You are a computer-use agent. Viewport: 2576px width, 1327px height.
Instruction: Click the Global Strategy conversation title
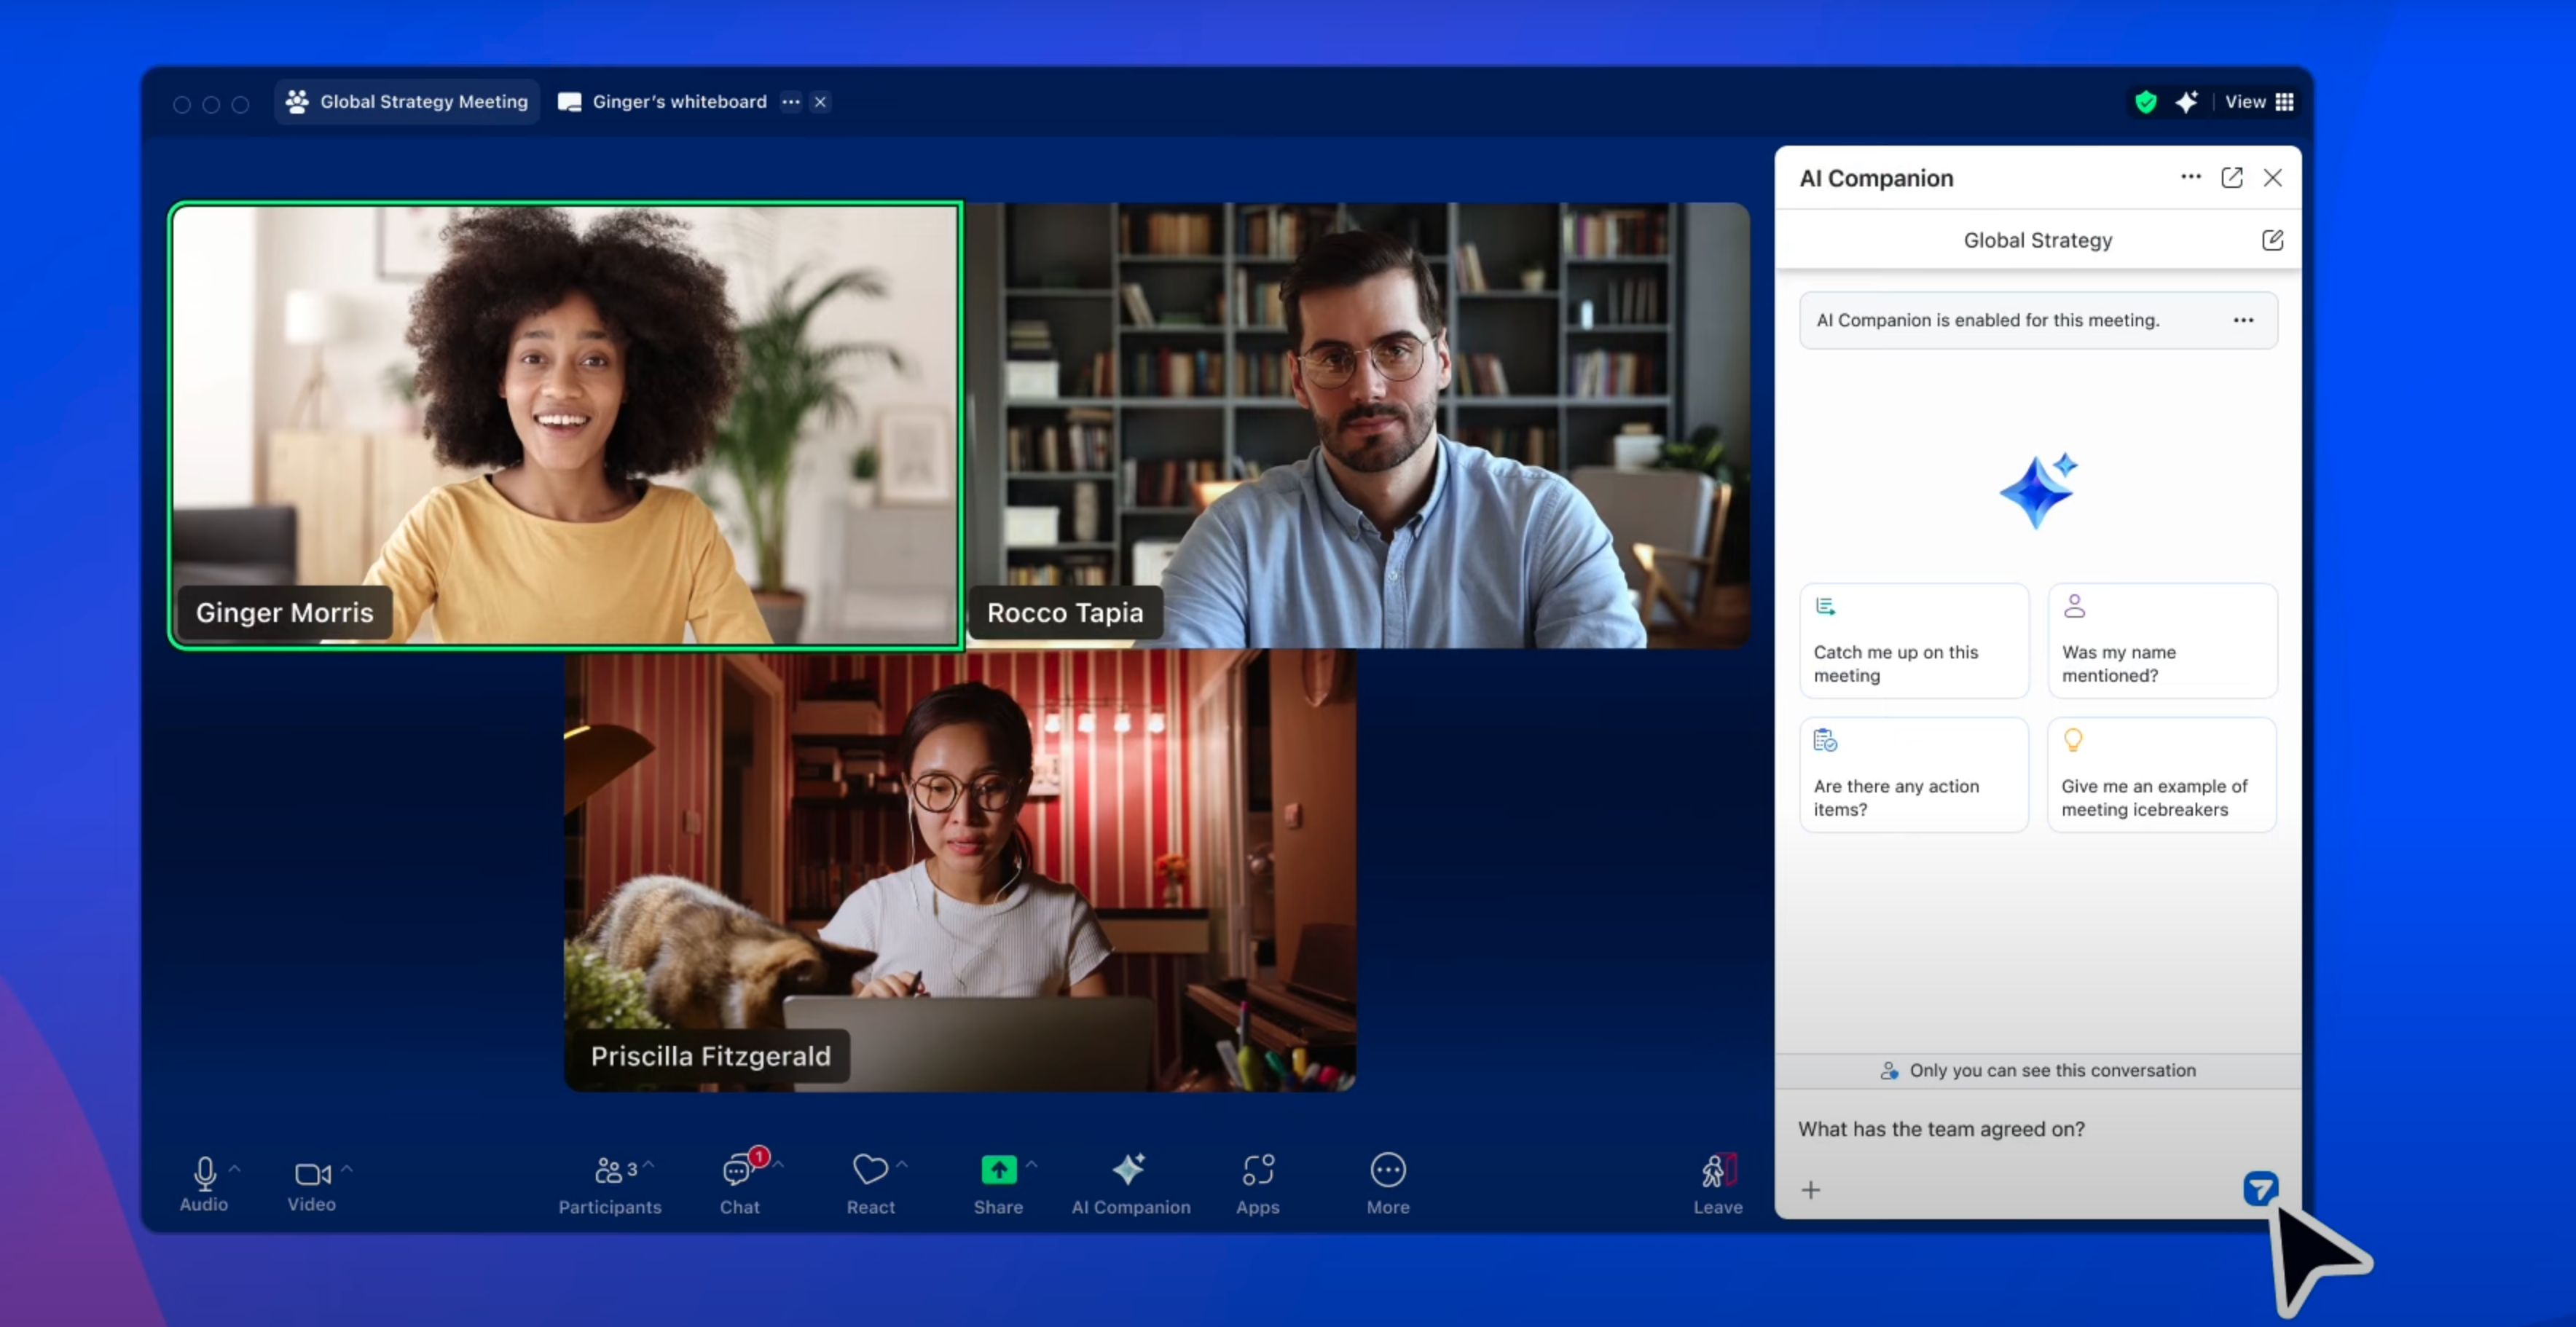point(2038,240)
